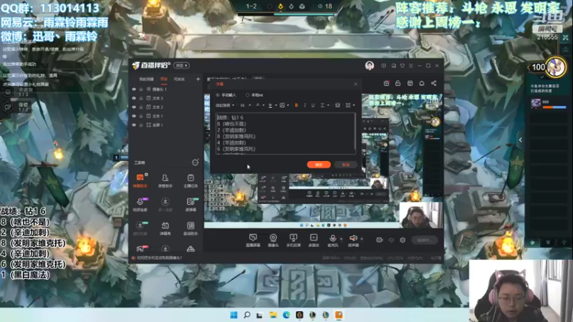This screenshot has height=322, width=573.
Task: Open the font size 36 dropdown
Action: coord(245,105)
